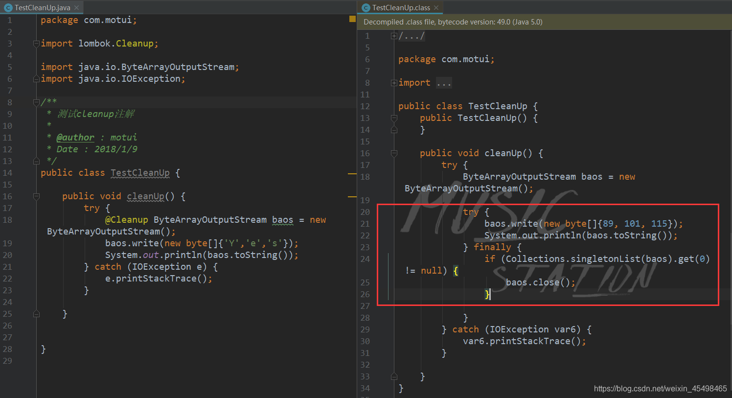Click the cleanUp method end fold marker at line 25

pyautogui.click(x=36, y=314)
